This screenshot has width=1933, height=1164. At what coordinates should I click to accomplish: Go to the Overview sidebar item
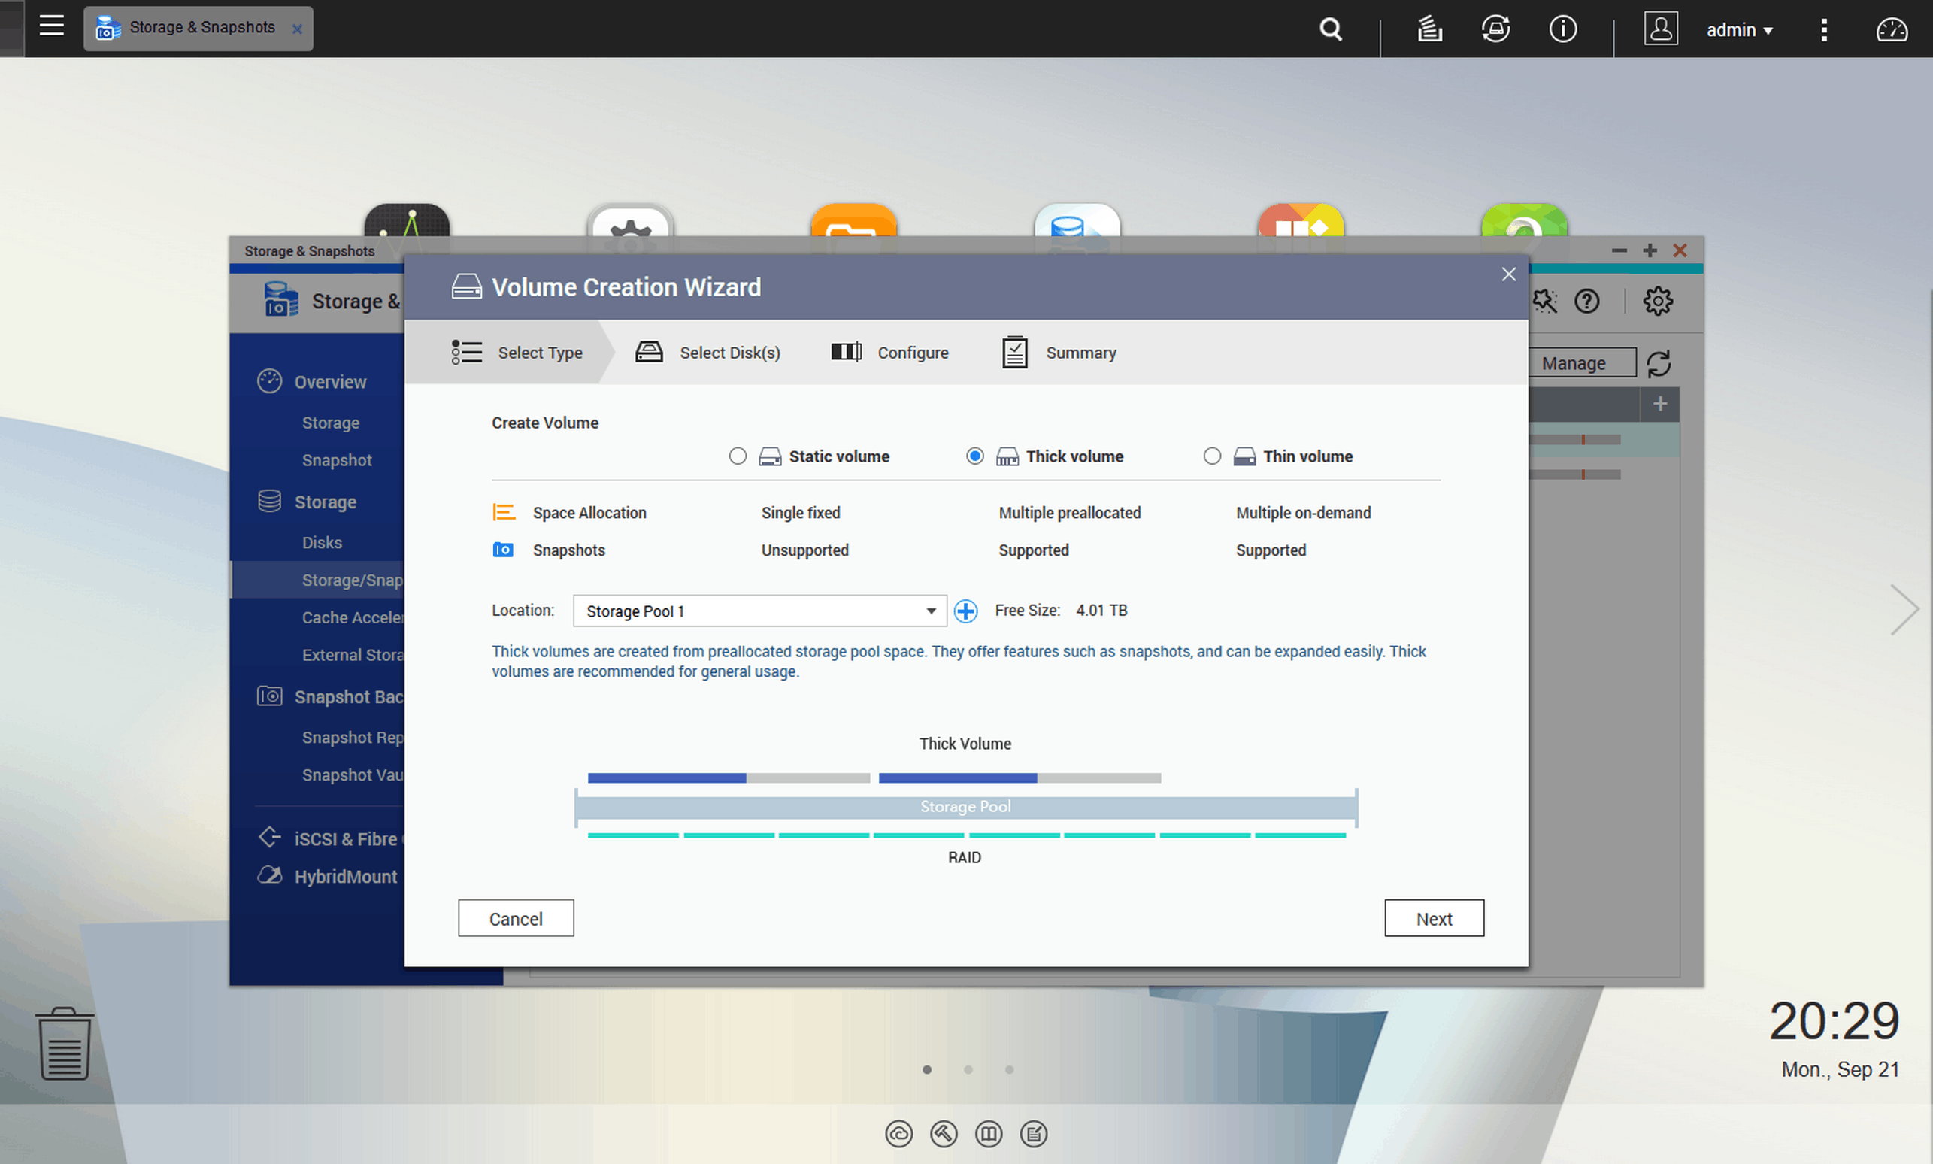[x=329, y=382]
